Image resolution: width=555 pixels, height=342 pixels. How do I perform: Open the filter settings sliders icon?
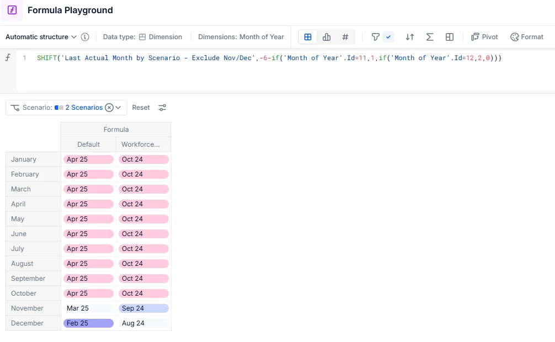point(162,108)
